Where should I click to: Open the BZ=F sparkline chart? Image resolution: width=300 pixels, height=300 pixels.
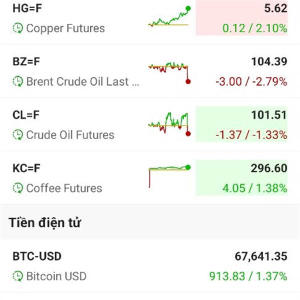click(x=169, y=71)
